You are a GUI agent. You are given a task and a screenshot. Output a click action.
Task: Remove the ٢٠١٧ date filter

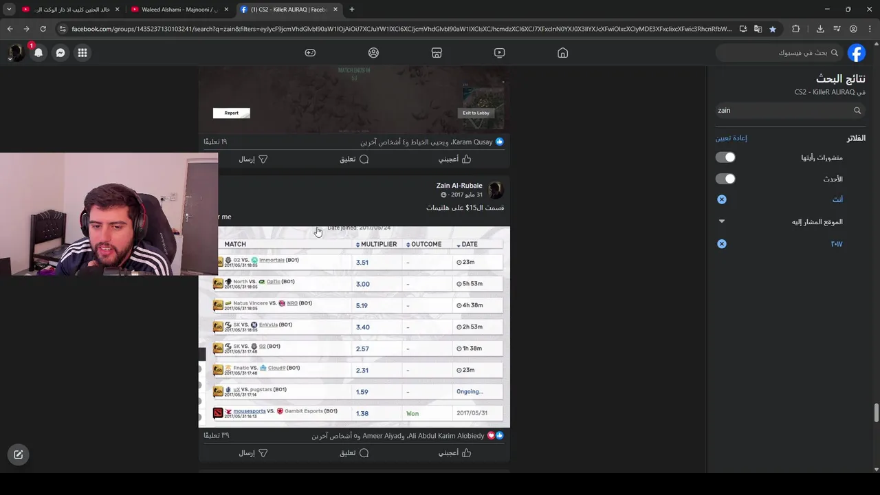click(x=722, y=244)
